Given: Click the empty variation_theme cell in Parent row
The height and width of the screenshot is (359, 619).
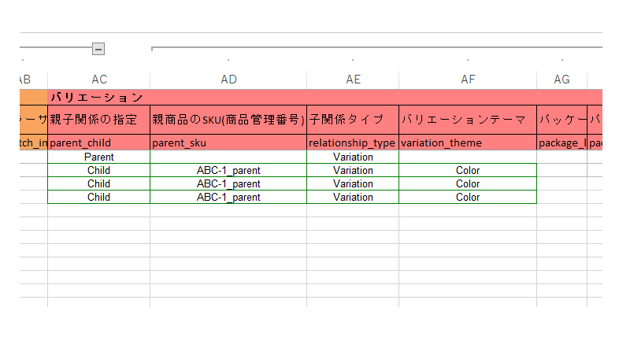Looking at the screenshot, I should [468, 157].
